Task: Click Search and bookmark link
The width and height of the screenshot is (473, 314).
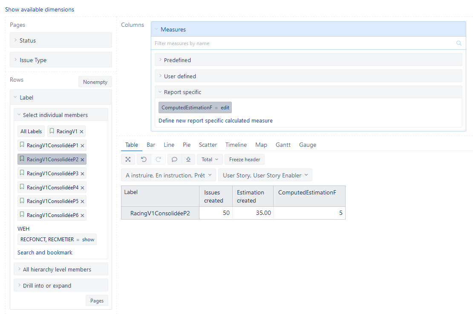Action: point(45,252)
